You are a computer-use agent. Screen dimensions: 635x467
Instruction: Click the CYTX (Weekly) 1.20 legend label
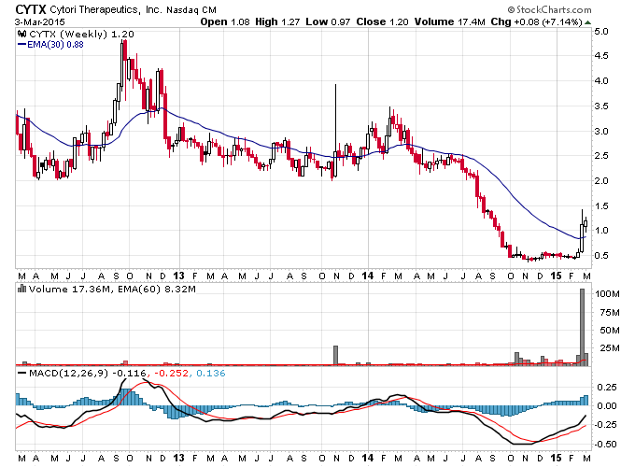click(x=81, y=34)
